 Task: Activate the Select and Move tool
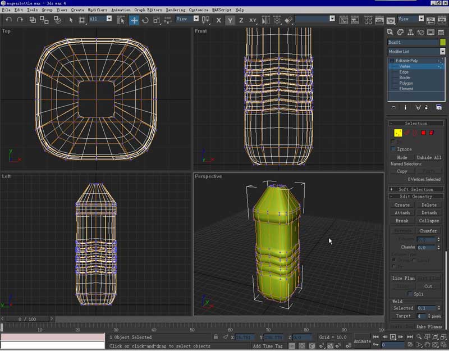pos(134,20)
